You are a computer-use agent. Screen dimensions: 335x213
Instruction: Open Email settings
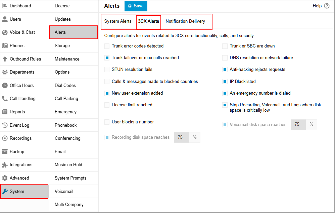pyautogui.click(x=74, y=151)
